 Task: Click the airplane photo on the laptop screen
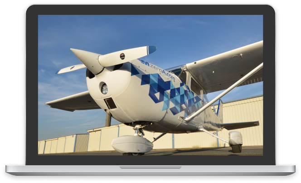150,85
